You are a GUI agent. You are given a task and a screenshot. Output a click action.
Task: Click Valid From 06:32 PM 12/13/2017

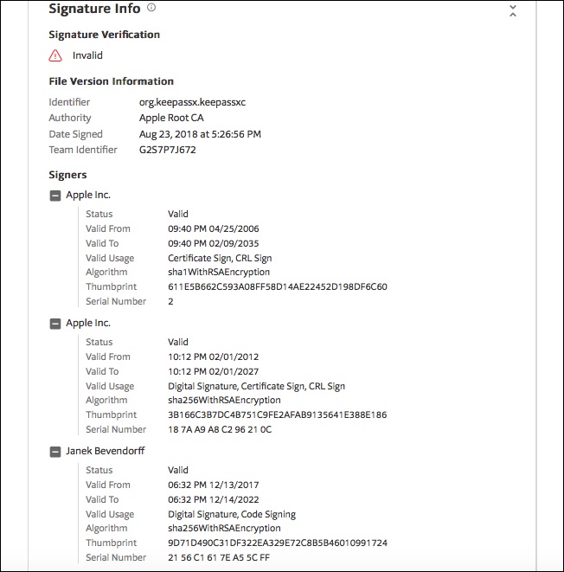tap(214, 485)
